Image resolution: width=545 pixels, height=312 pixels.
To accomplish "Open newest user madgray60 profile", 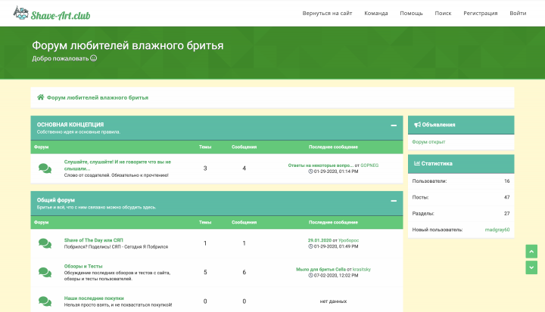I will pos(497,230).
